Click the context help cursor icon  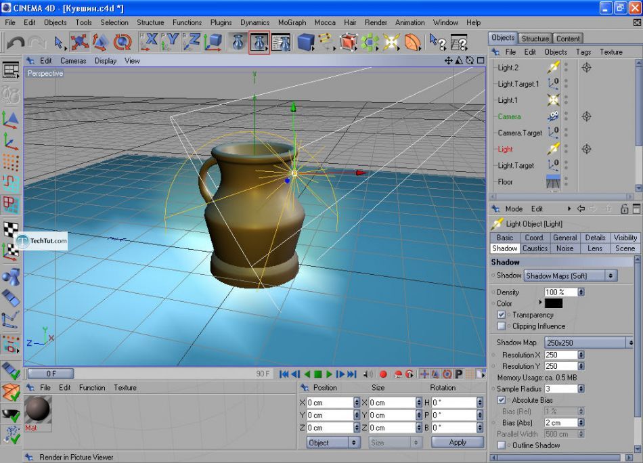[437, 42]
